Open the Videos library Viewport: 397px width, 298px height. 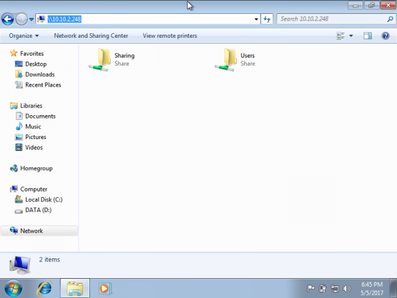point(34,147)
